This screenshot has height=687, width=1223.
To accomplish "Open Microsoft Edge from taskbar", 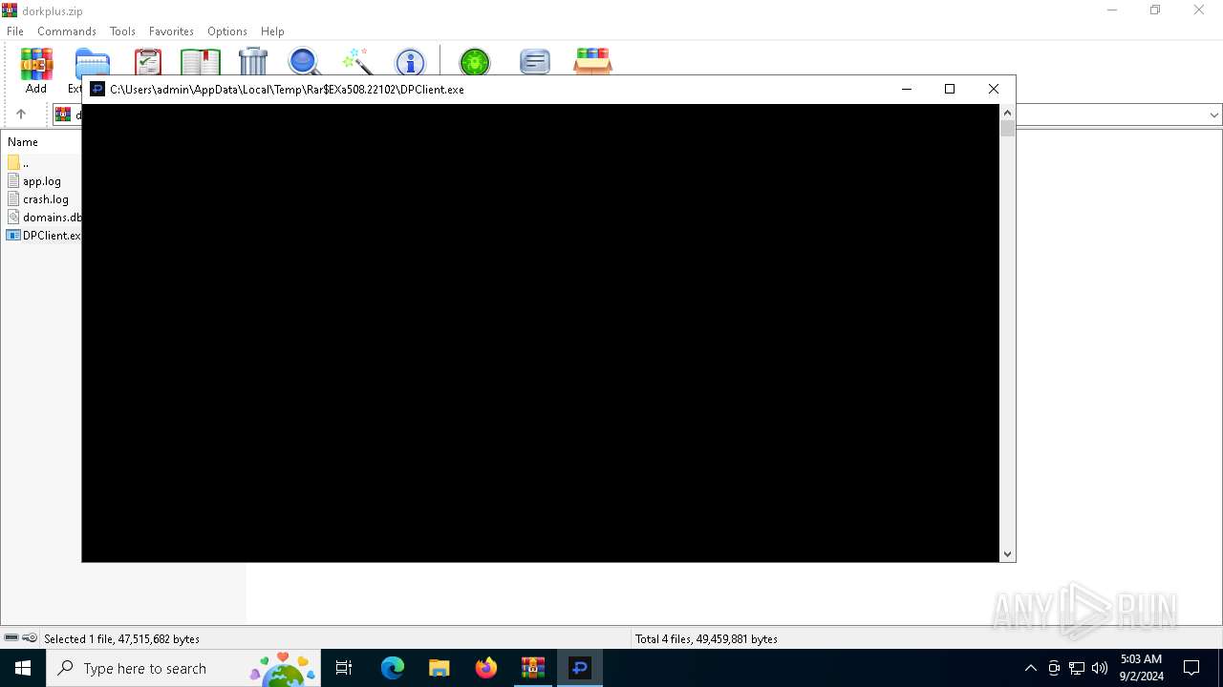I will [x=393, y=668].
